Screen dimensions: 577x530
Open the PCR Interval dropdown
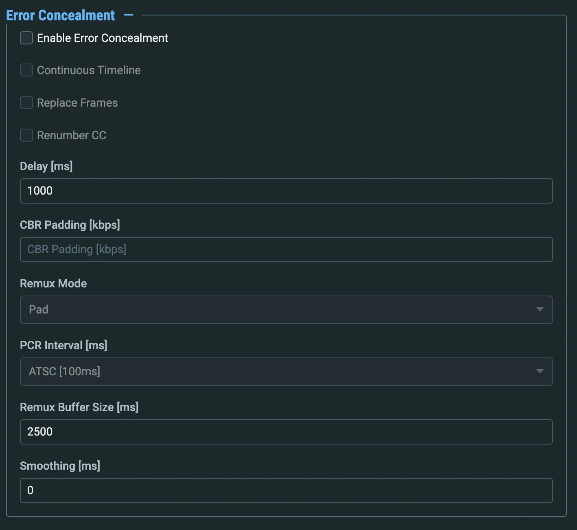click(x=286, y=372)
